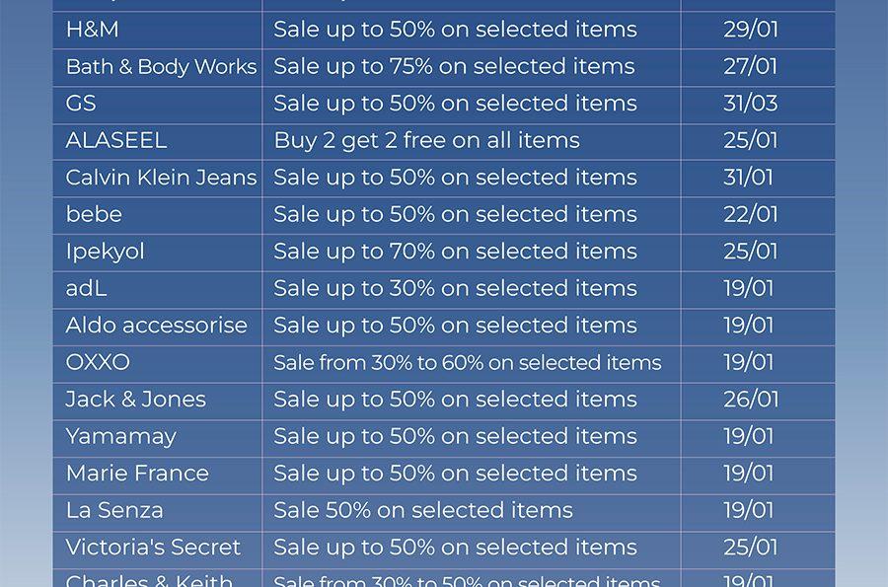Viewport: 888px width, 587px height.
Task: Select the Victoria's Secret brand cell
Action: click(x=158, y=549)
